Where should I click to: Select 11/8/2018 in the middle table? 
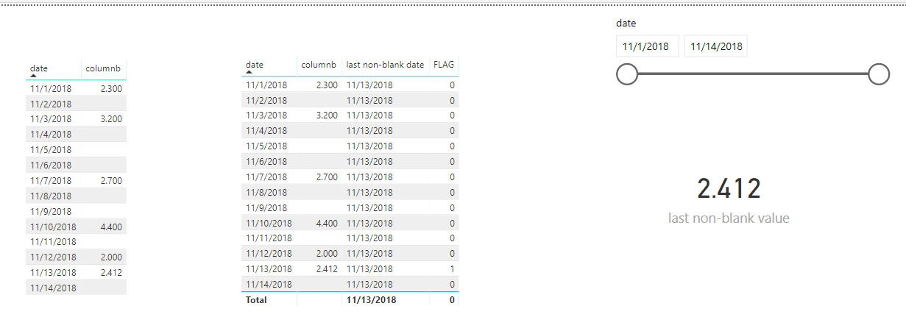[x=266, y=192]
